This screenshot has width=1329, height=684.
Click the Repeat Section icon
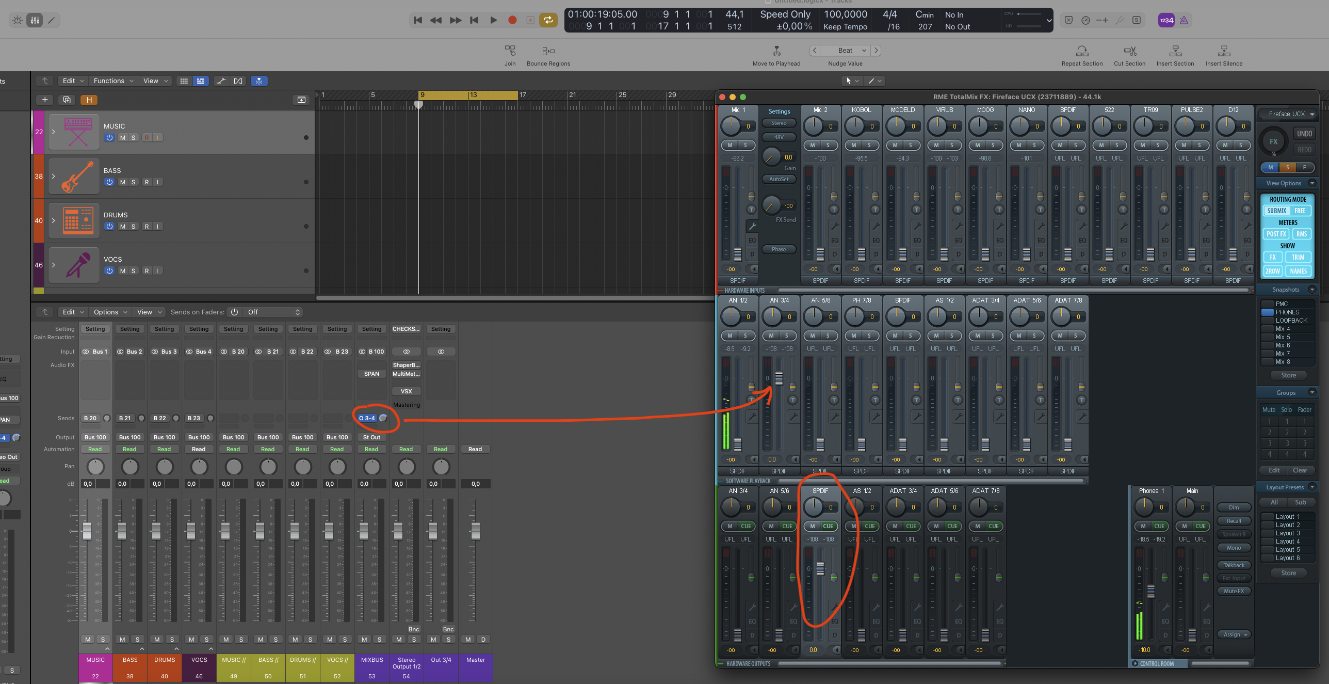[x=1081, y=51]
